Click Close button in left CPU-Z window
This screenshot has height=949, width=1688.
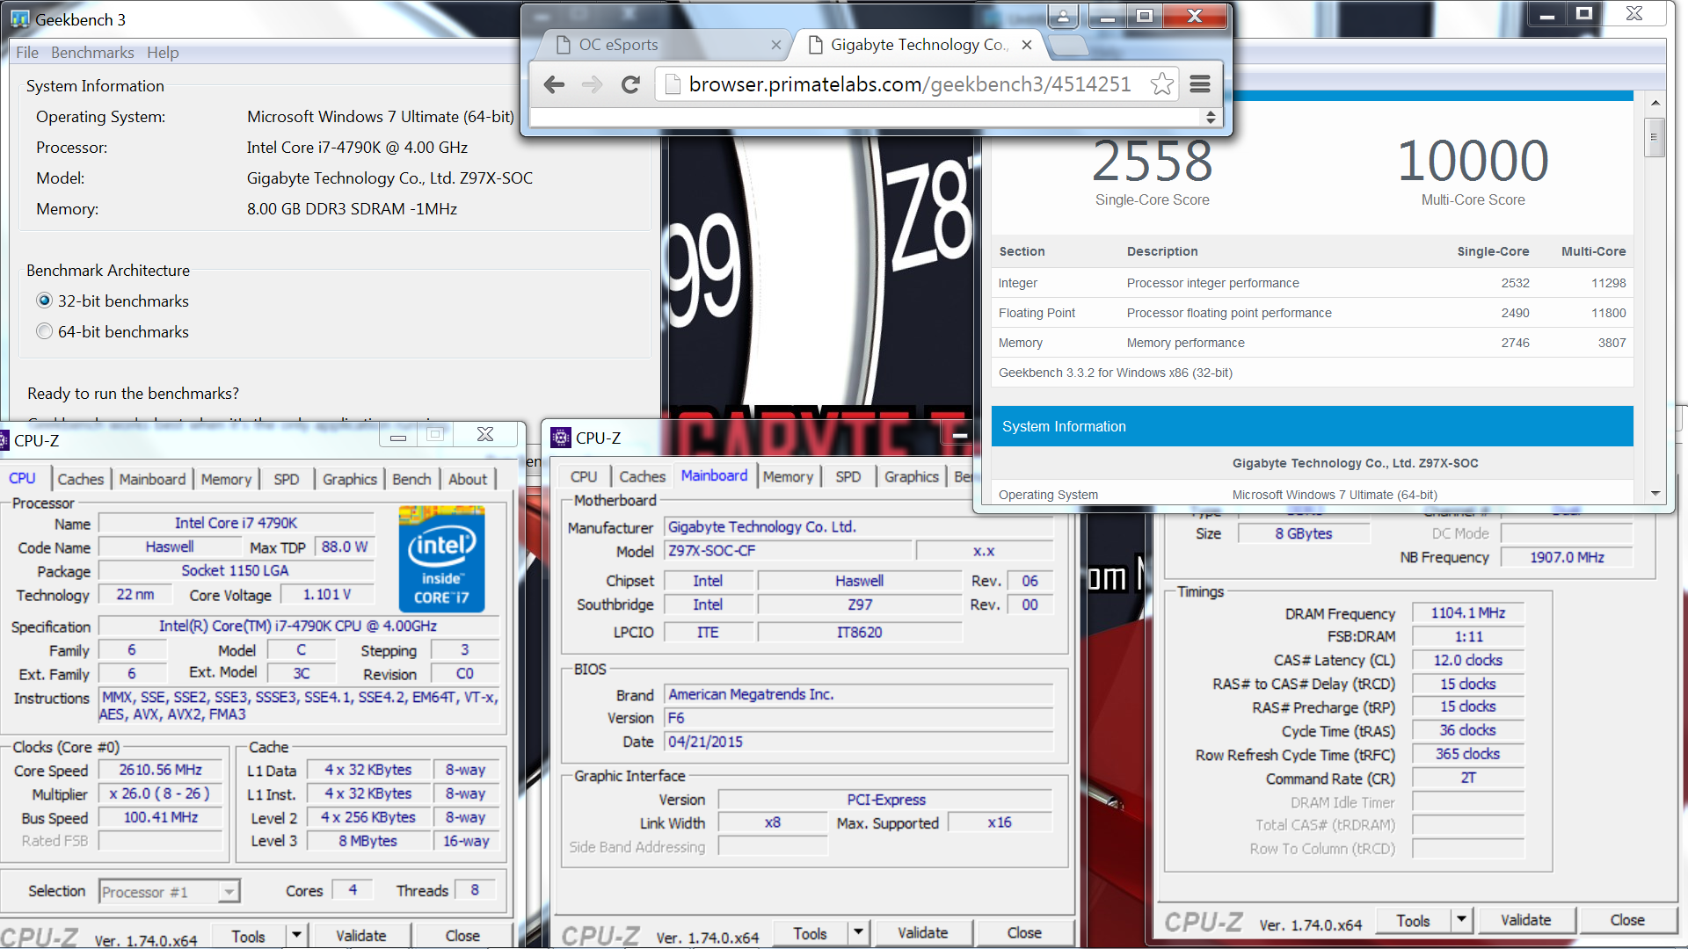[x=462, y=936]
